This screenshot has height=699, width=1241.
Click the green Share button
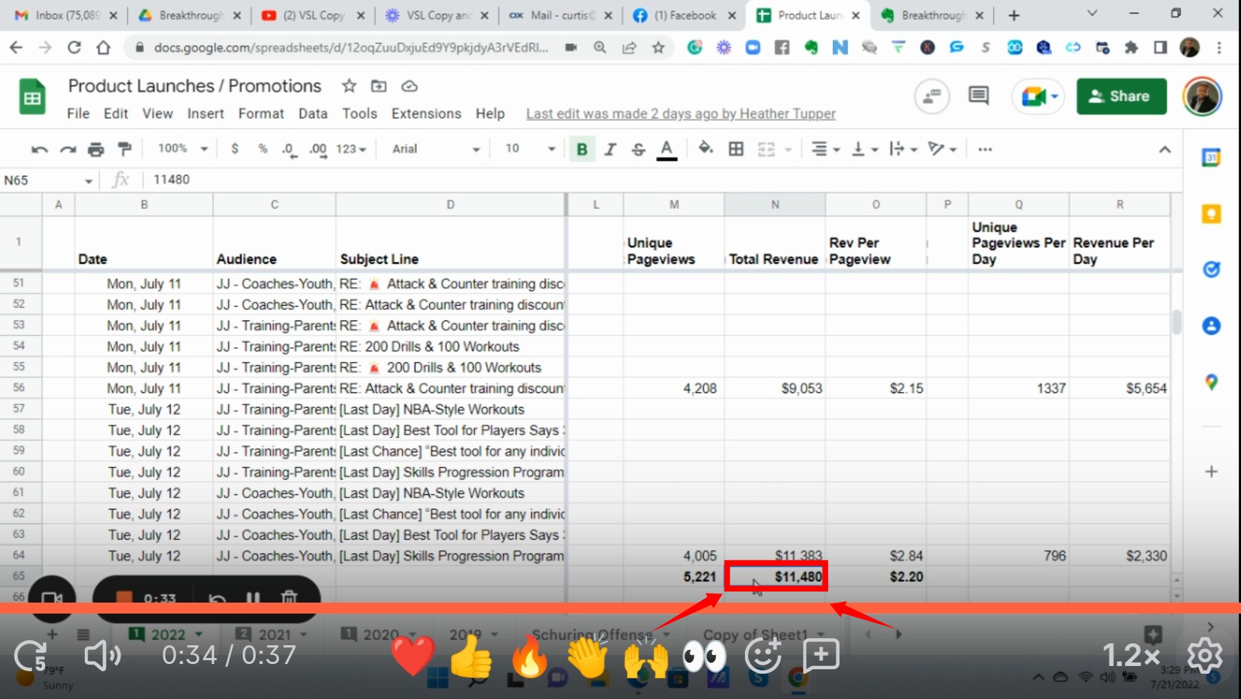coord(1121,96)
